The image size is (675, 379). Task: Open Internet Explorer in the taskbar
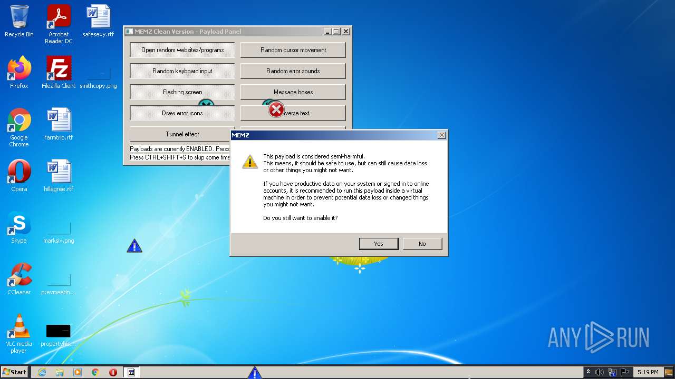(x=42, y=372)
